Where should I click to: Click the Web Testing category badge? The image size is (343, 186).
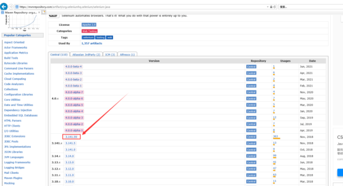[x=90, y=31]
